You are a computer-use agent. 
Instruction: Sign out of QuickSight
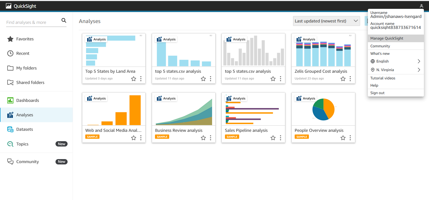tap(396, 93)
